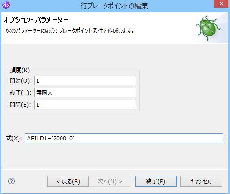Click the 開始(O) label

point(21,80)
